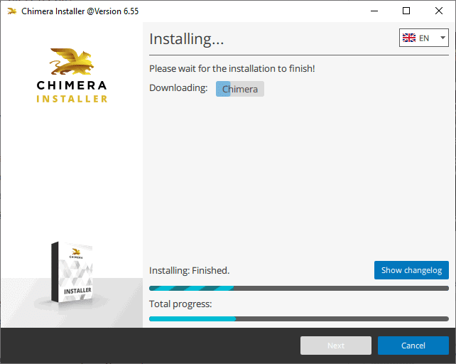Click the greyed-out Next button
Screen dimensions: 456x364
click(336, 346)
